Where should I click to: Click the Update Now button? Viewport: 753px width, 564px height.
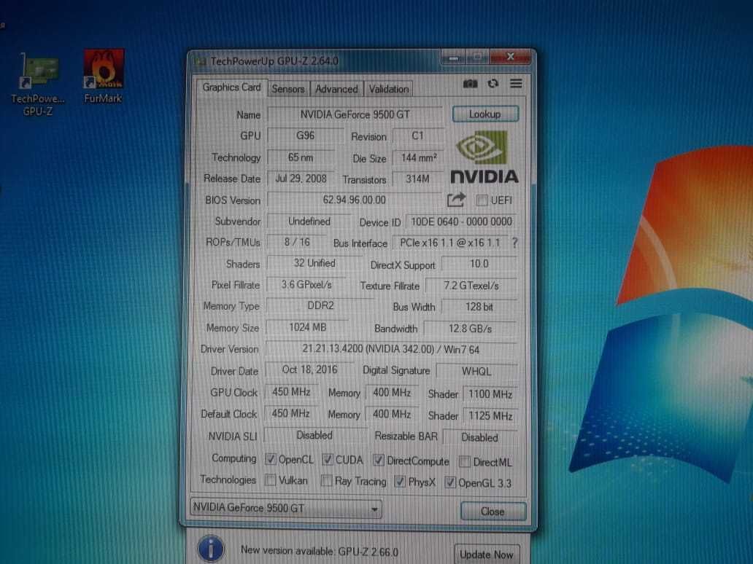tap(487, 554)
